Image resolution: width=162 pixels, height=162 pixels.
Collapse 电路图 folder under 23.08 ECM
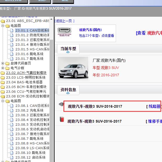(3, 101)
